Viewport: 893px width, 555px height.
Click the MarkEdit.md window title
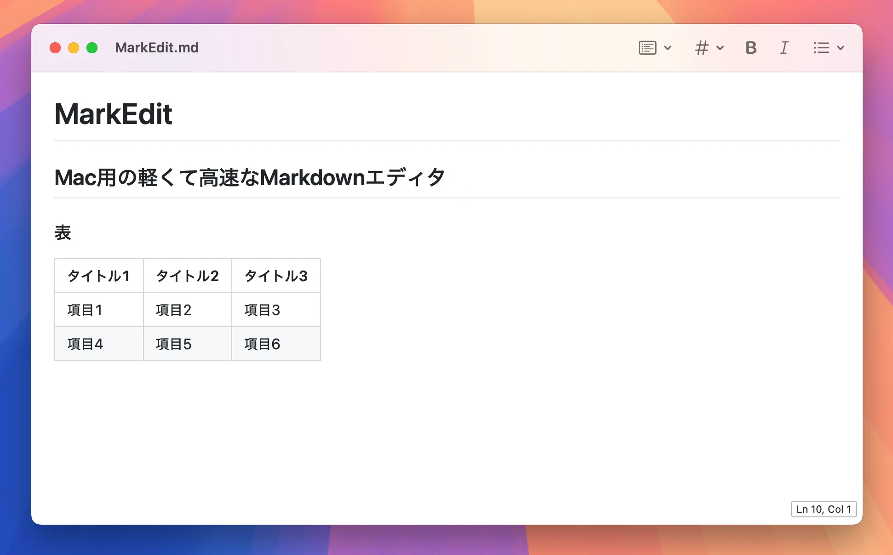[157, 48]
